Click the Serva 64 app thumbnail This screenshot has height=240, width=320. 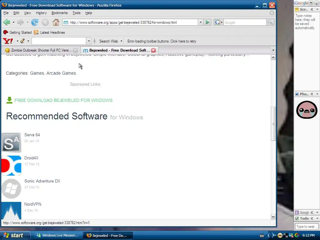tap(12, 142)
